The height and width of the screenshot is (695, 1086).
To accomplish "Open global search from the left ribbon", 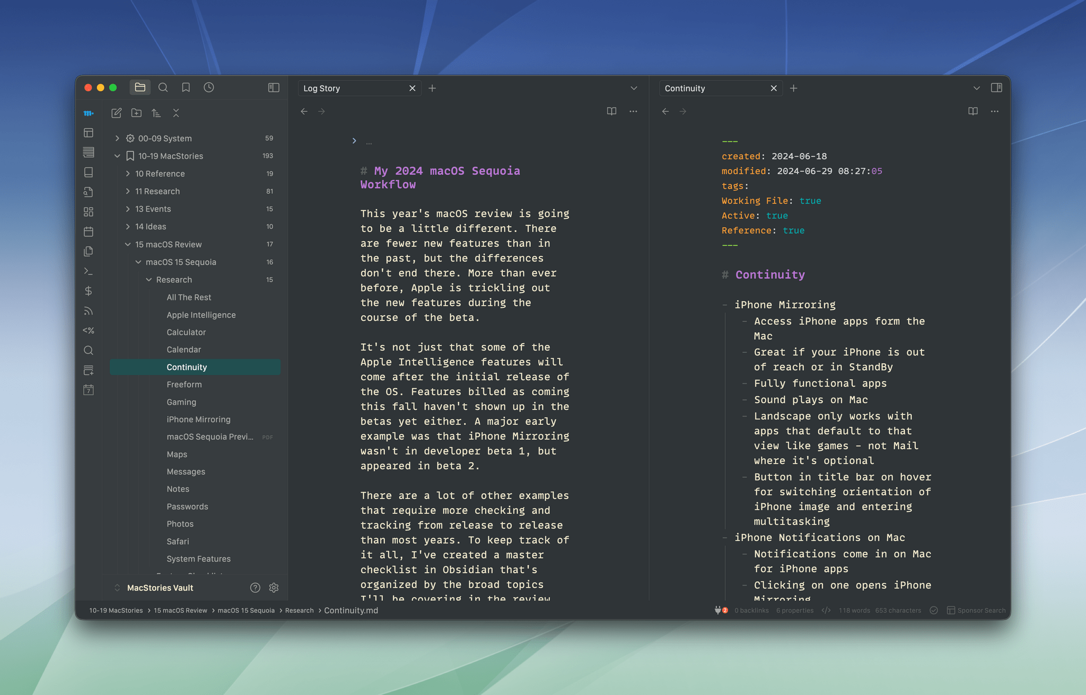I will tap(89, 350).
